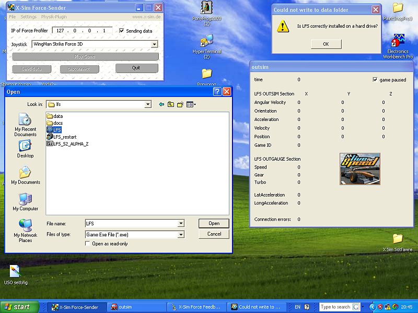The width and height of the screenshot is (418, 313).
Task: Open the PonyProg2000 desktop shortcut
Action: click(207, 14)
